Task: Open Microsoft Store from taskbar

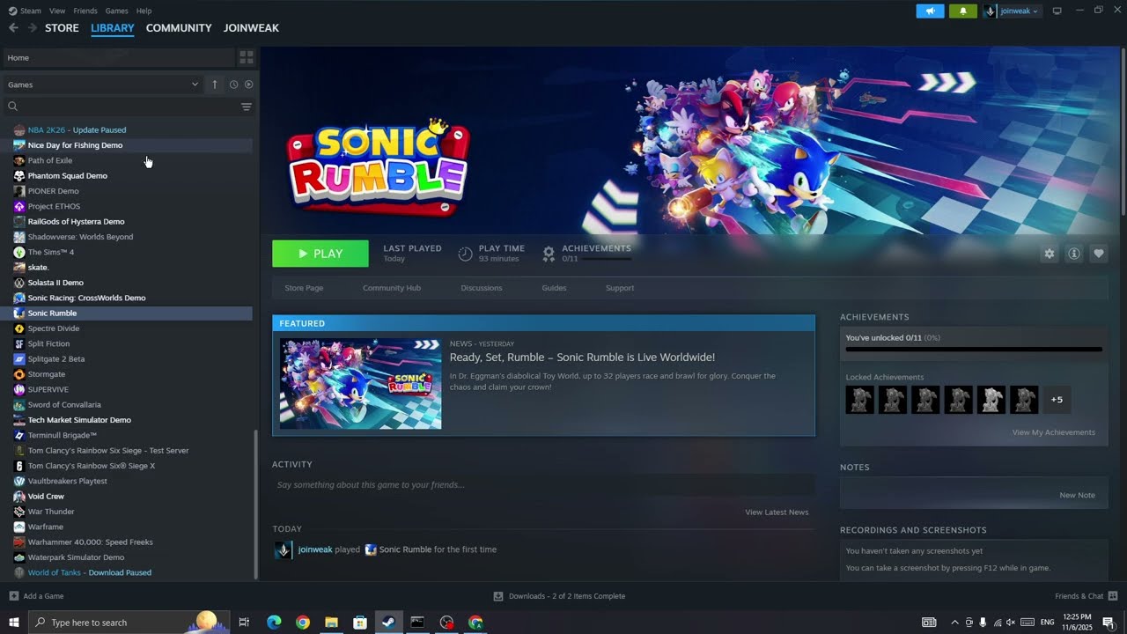Action: click(x=360, y=623)
